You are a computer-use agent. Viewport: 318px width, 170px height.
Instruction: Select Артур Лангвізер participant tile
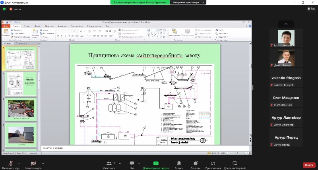click(x=286, y=118)
